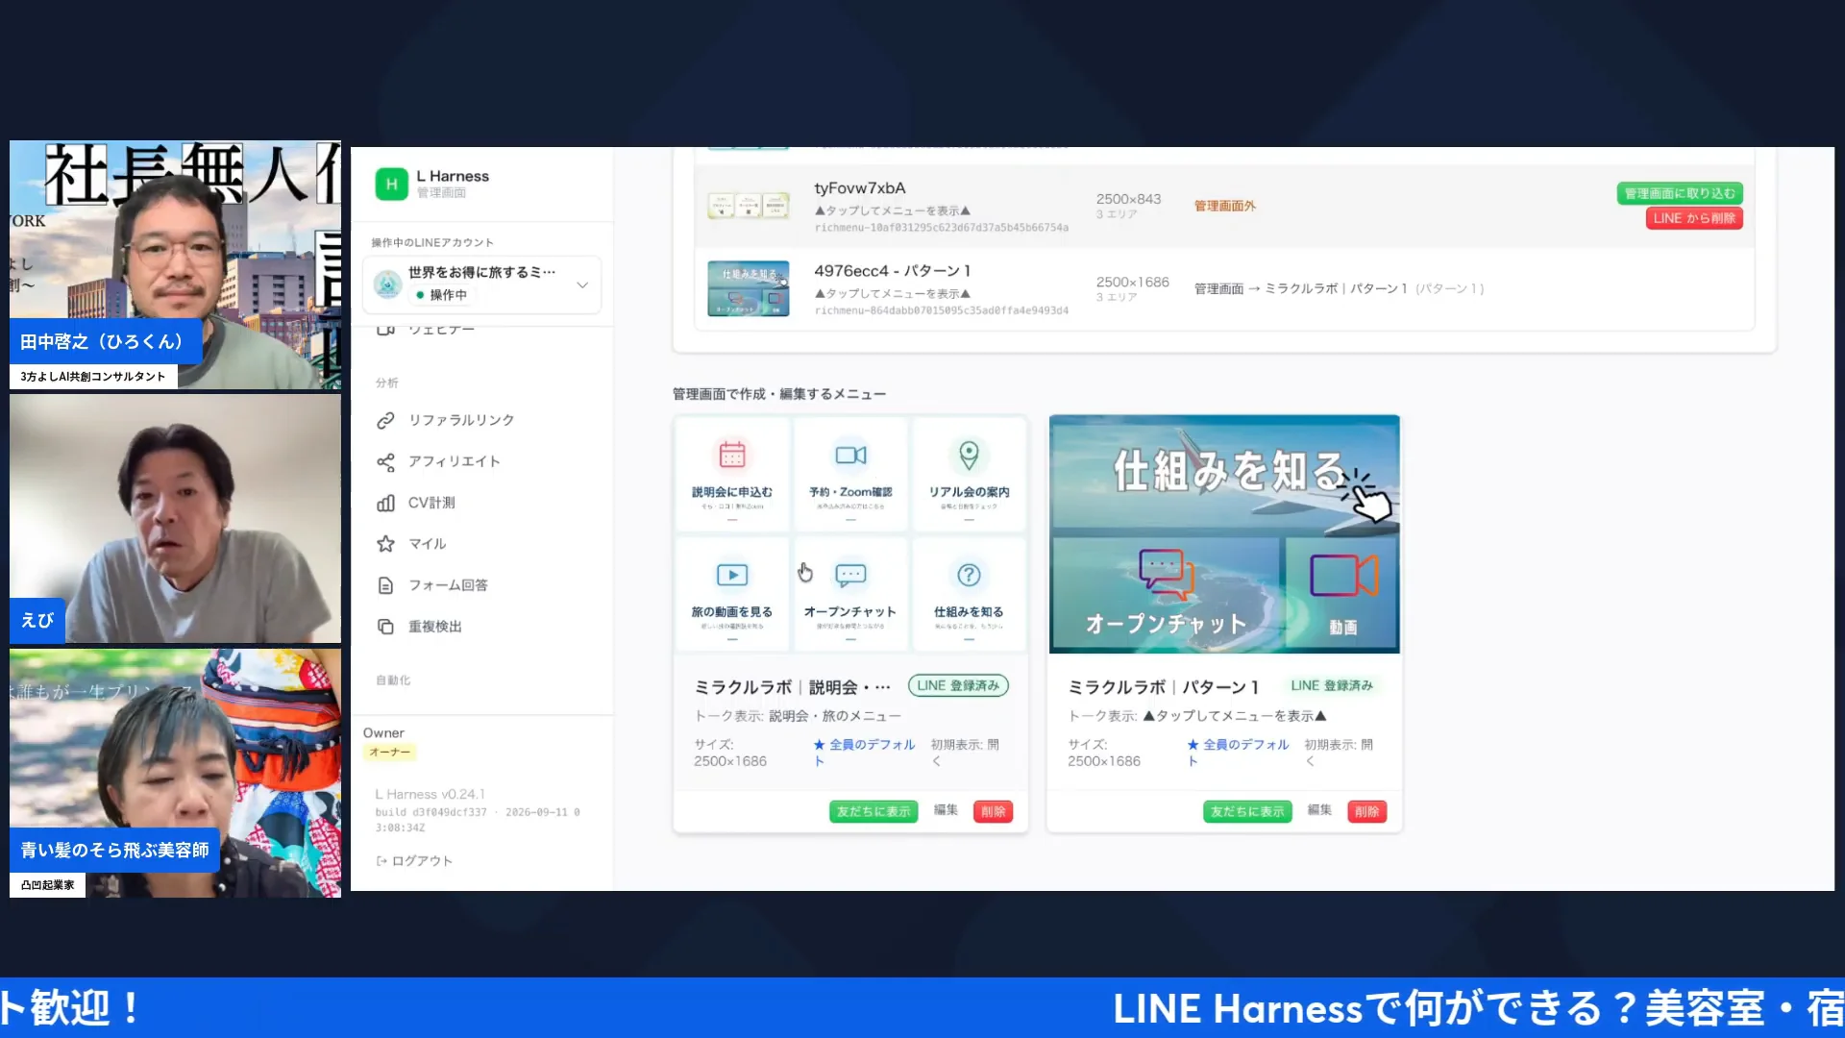Go to フォーム回答 in sidebar
Image resolution: width=1845 pixels, height=1038 pixels.
click(448, 585)
